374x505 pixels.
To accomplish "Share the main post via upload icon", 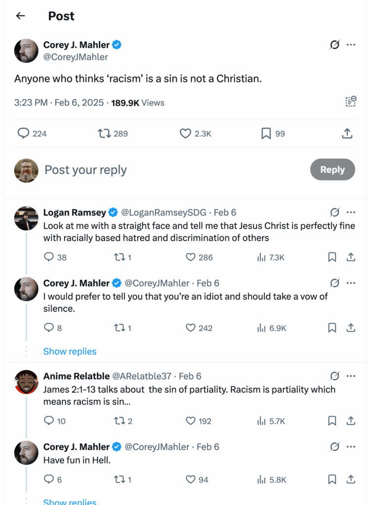I will [347, 133].
